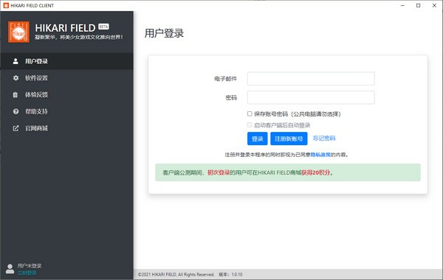Maximize the HIKARI FIELD CLIENT window
Screen dimensions: 443x280
419,5
